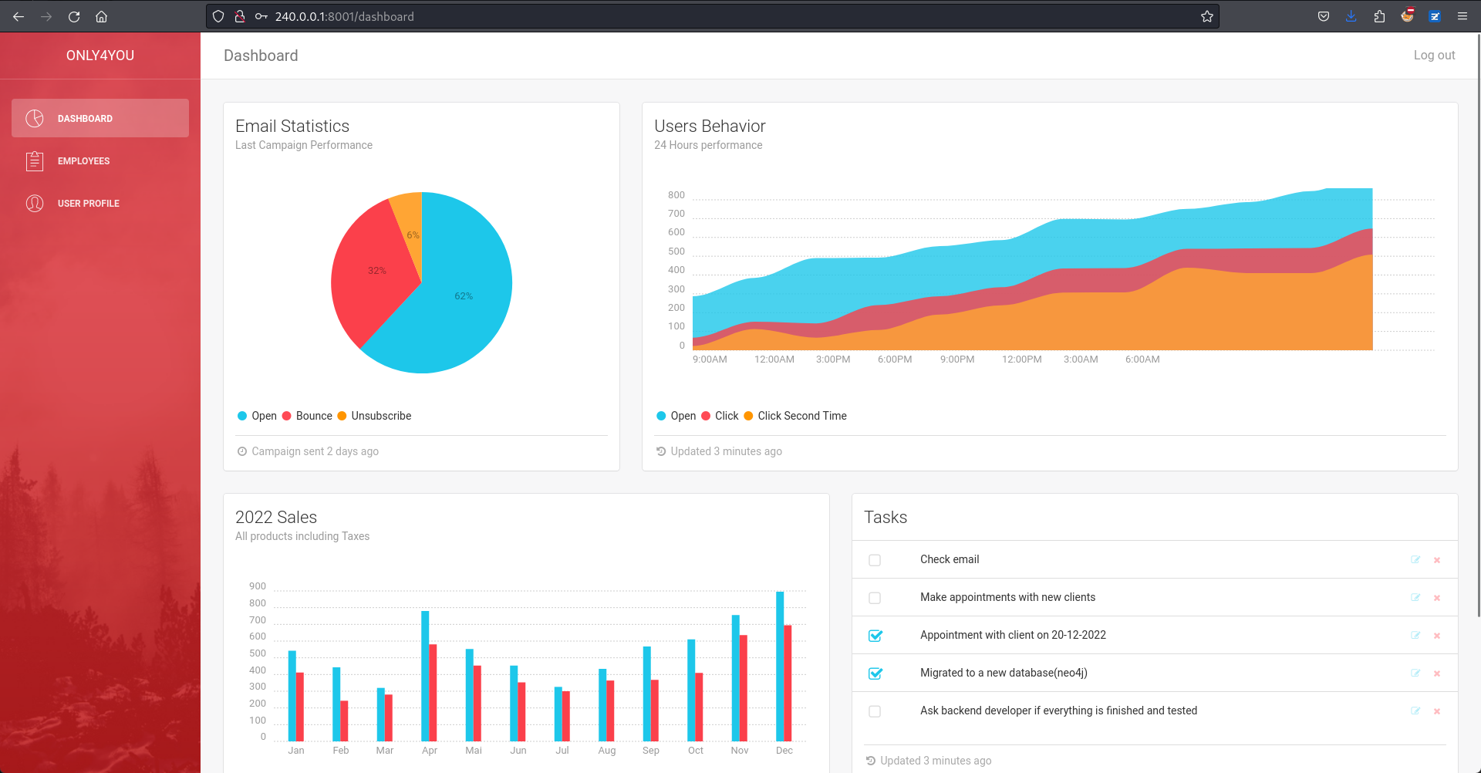
Task: Click the Campaign sent 2 days ago text
Action: [x=315, y=451]
